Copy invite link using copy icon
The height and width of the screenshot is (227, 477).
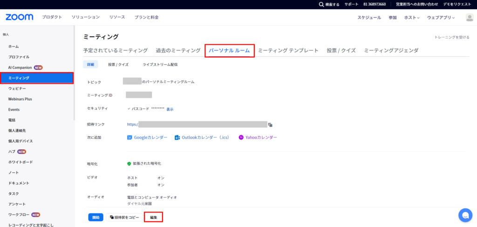[x=270, y=125]
